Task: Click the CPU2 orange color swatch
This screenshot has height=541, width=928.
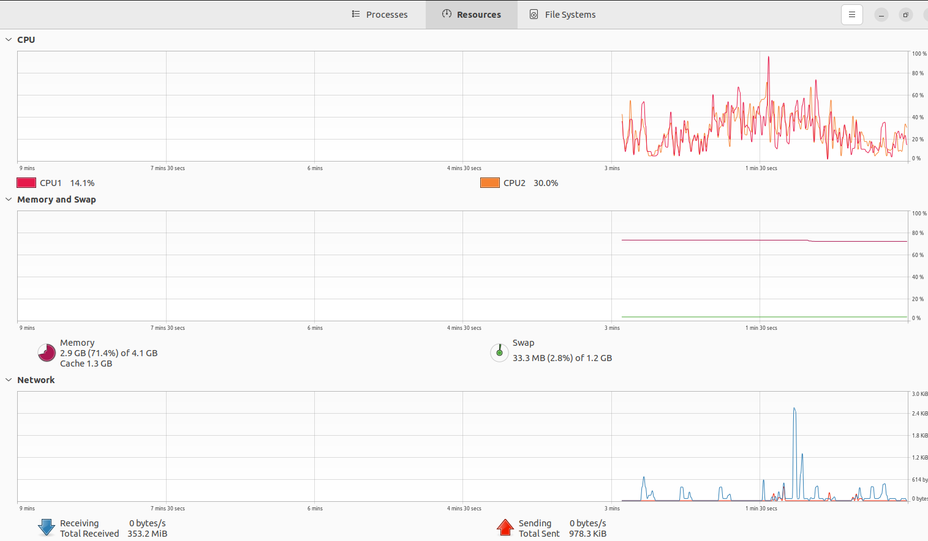Action: [x=490, y=183]
